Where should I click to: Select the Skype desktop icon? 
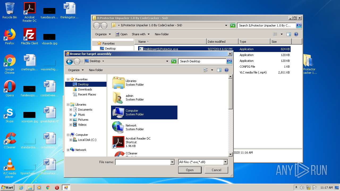click(x=10, y=115)
